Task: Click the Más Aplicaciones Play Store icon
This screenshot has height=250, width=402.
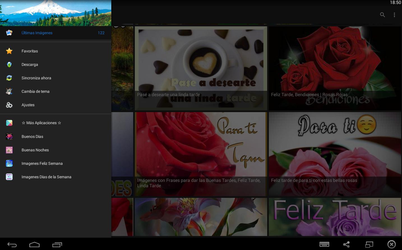Action: (9, 123)
